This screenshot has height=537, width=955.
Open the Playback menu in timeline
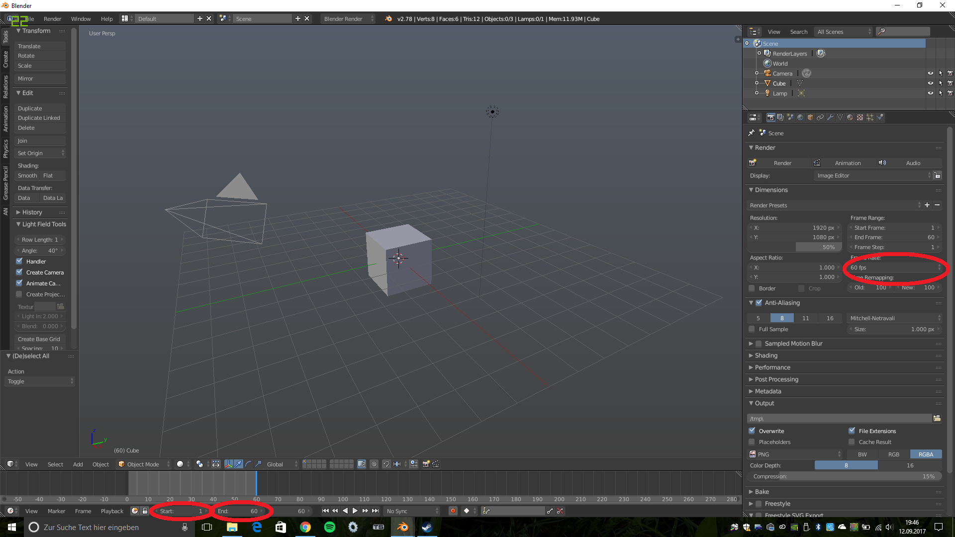(112, 511)
